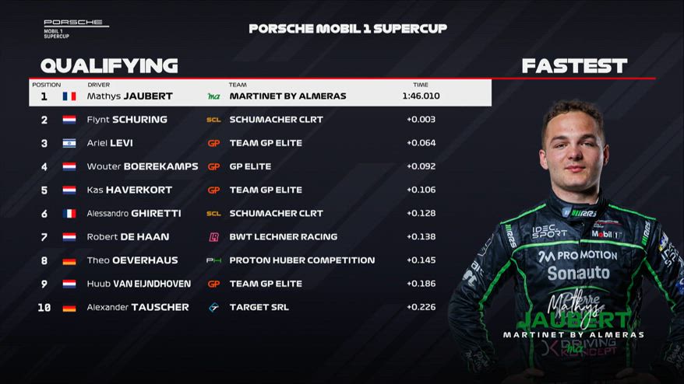This screenshot has width=684, height=384.
Task: Click the German flag beside Theo Oeverhaus
Action: (69, 260)
